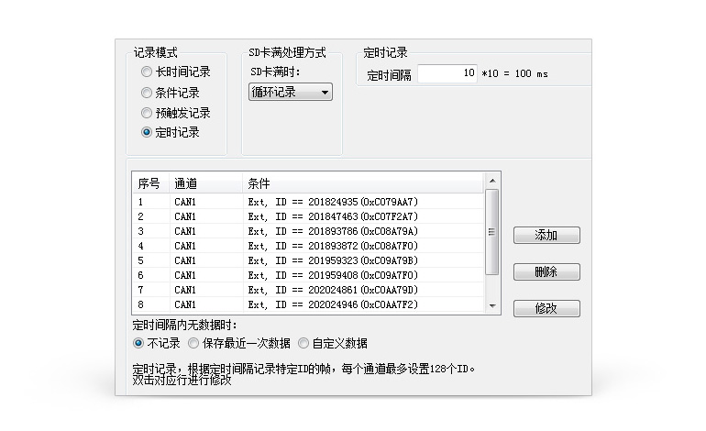706x431 pixels.
Task: Click the 添加 button
Action: [x=546, y=236]
